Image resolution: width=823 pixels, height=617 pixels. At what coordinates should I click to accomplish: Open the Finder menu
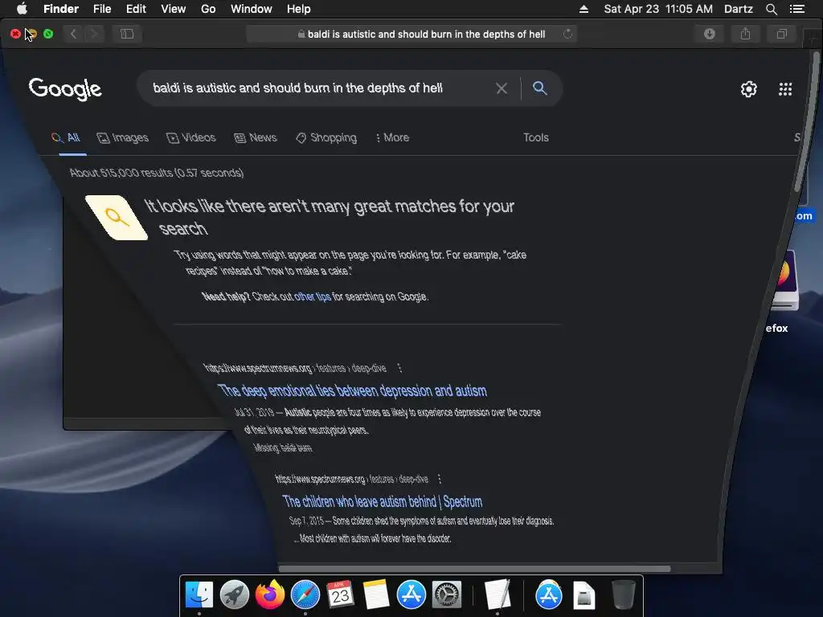(x=61, y=9)
